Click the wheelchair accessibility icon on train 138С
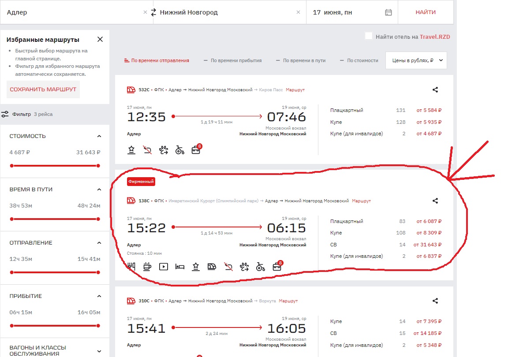508x357 pixels. point(261,266)
